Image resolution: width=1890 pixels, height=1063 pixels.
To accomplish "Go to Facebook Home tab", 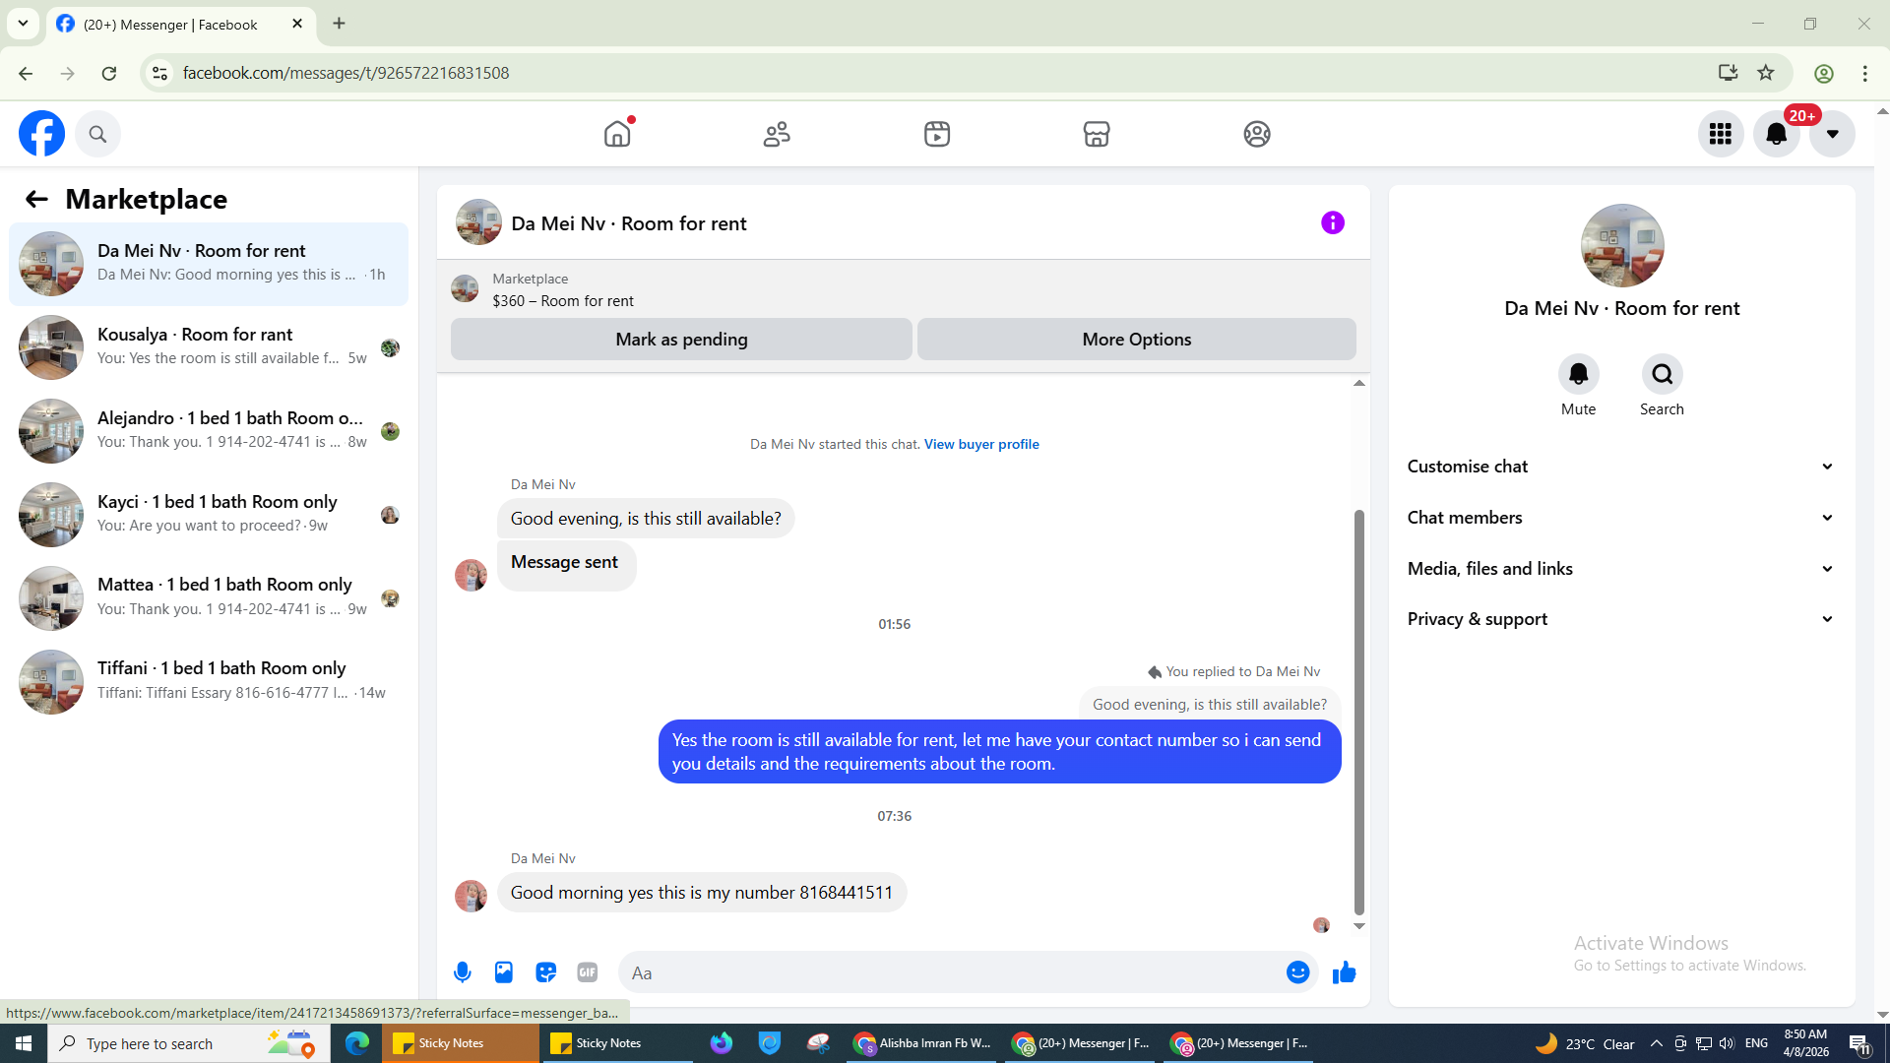I will coord(617,134).
